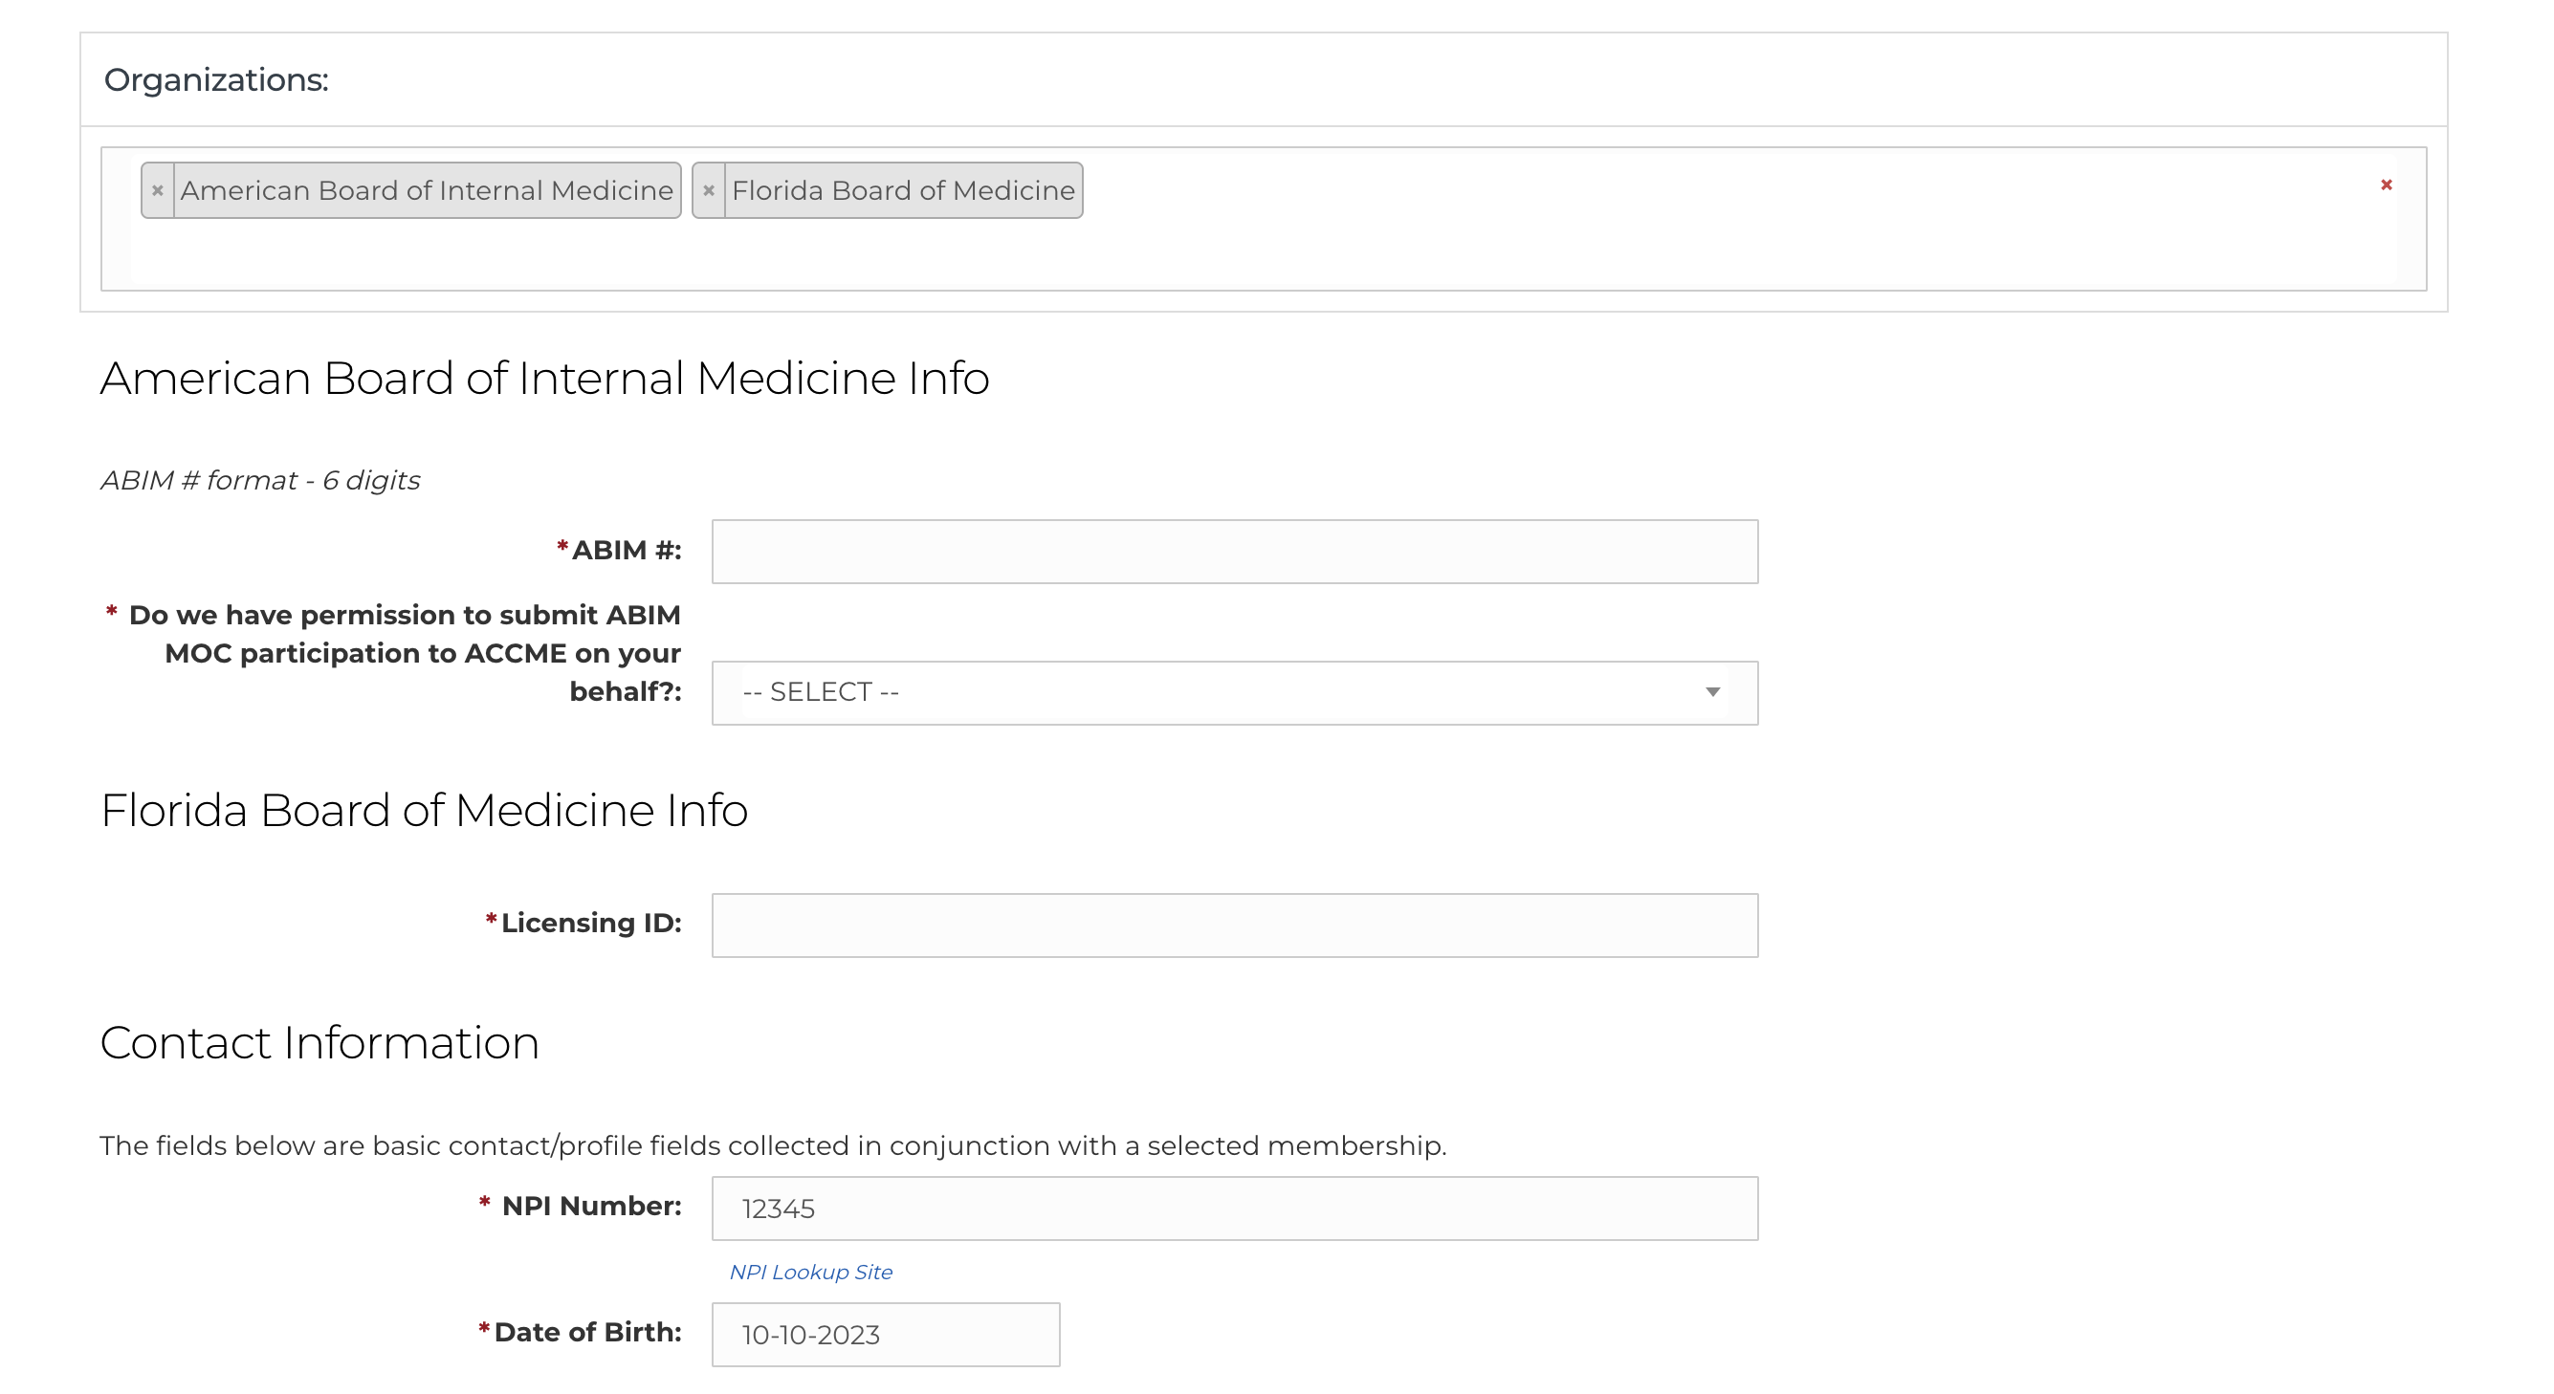This screenshot has width=2554, height=1394.
Task: Click the Date of Birth field label
Action: pos(587,1333)
